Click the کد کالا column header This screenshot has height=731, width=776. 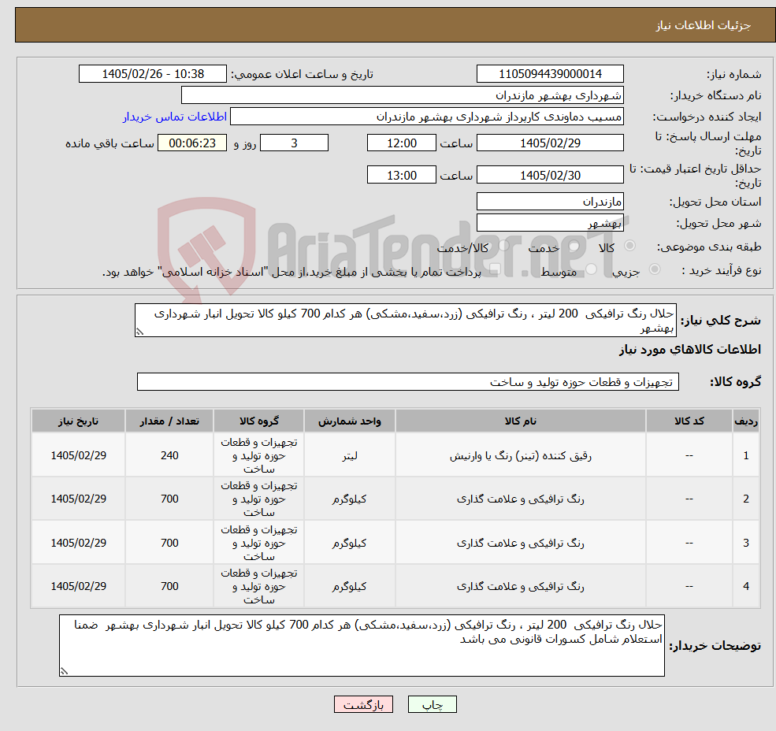(x=689, y=421)
